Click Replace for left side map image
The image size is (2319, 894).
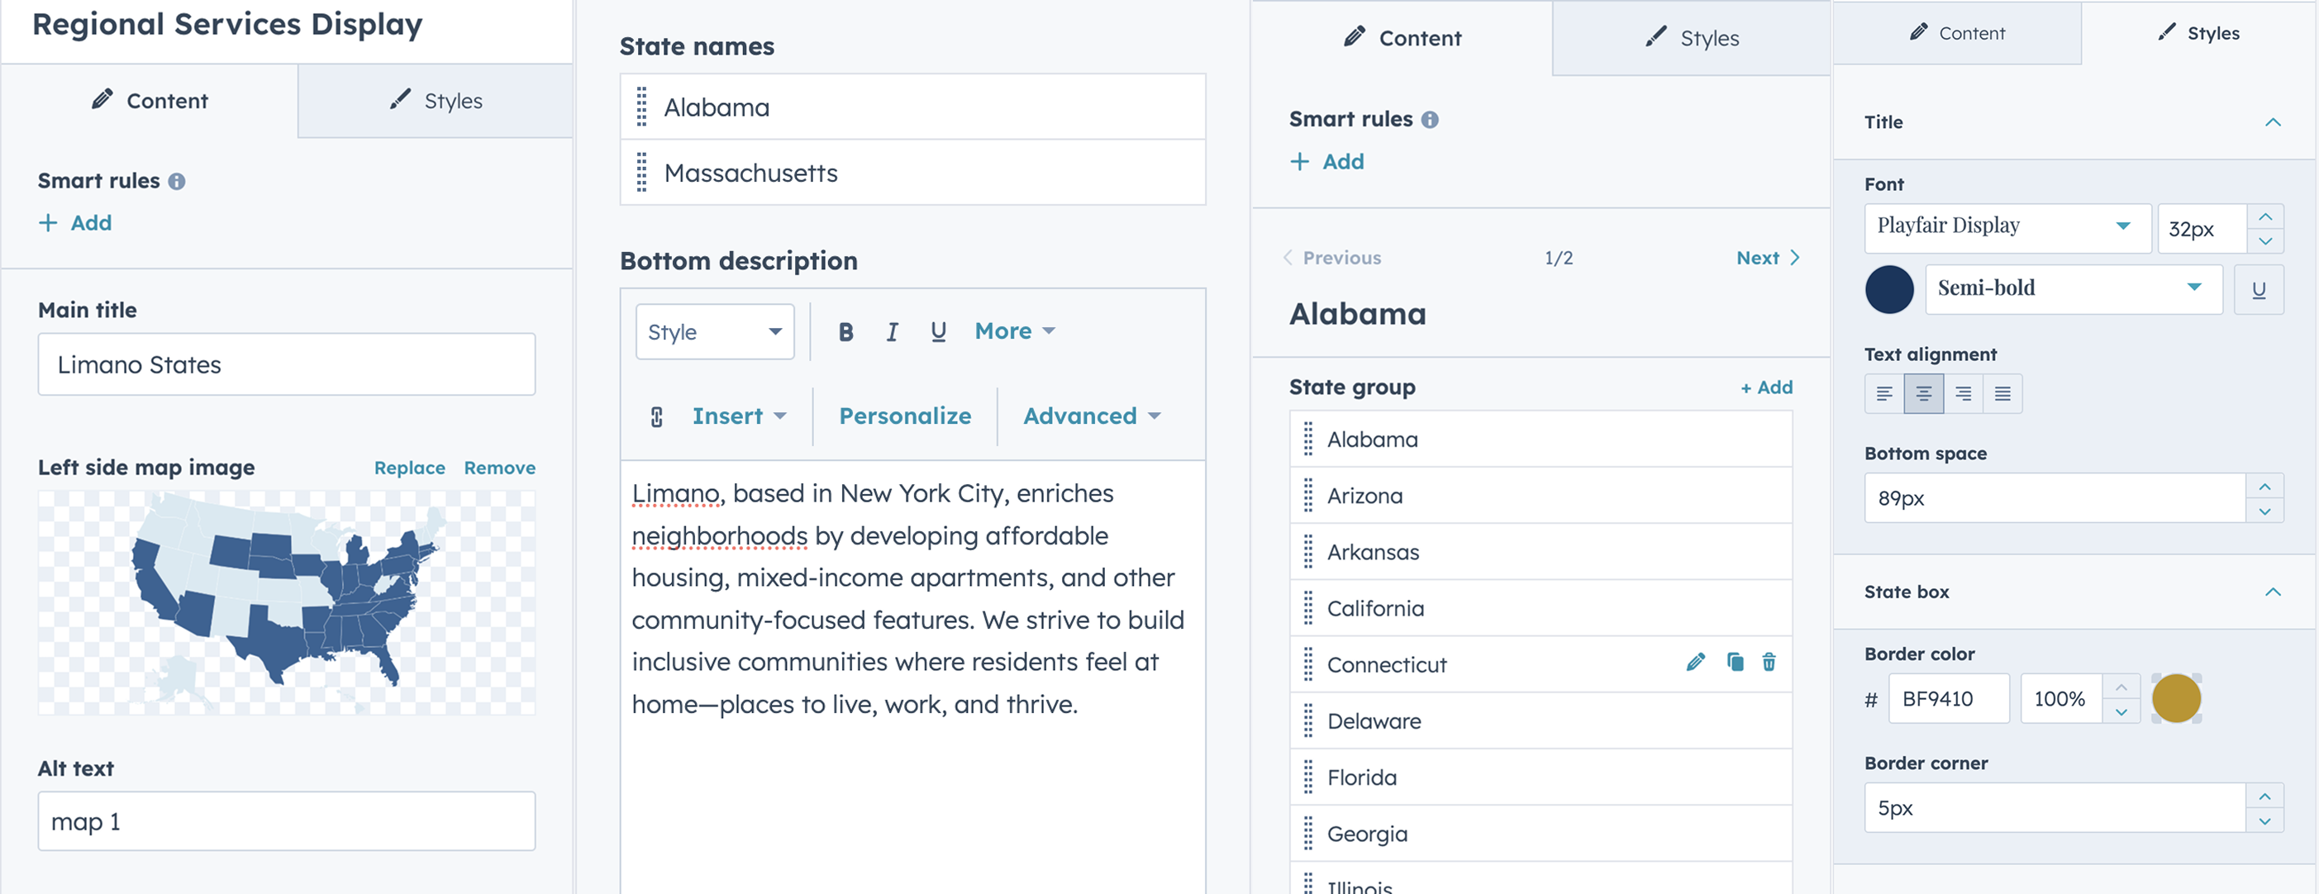pos(410,468)
